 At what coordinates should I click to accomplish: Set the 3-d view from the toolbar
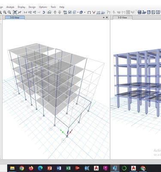25,13
